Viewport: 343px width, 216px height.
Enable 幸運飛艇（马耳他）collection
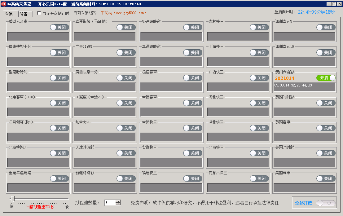pos(126,27)
